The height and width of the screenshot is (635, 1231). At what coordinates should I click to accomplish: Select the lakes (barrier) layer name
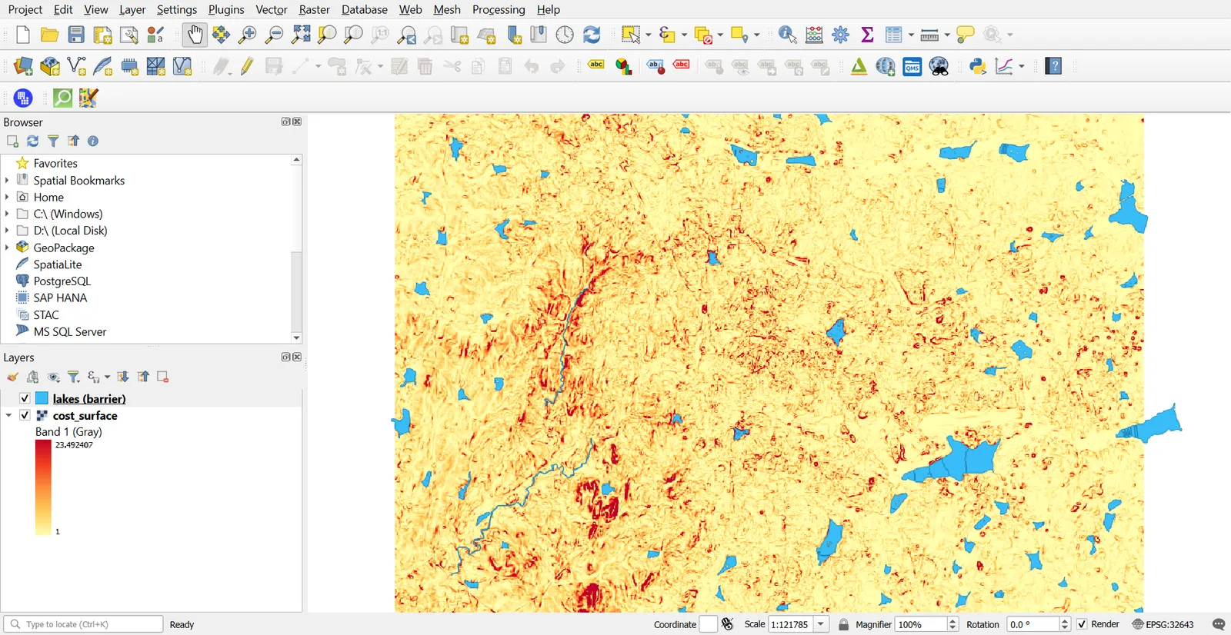point(89,398)
